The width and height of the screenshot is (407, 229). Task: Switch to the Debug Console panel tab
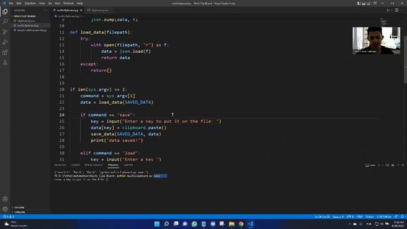click(x=93, y=165)
